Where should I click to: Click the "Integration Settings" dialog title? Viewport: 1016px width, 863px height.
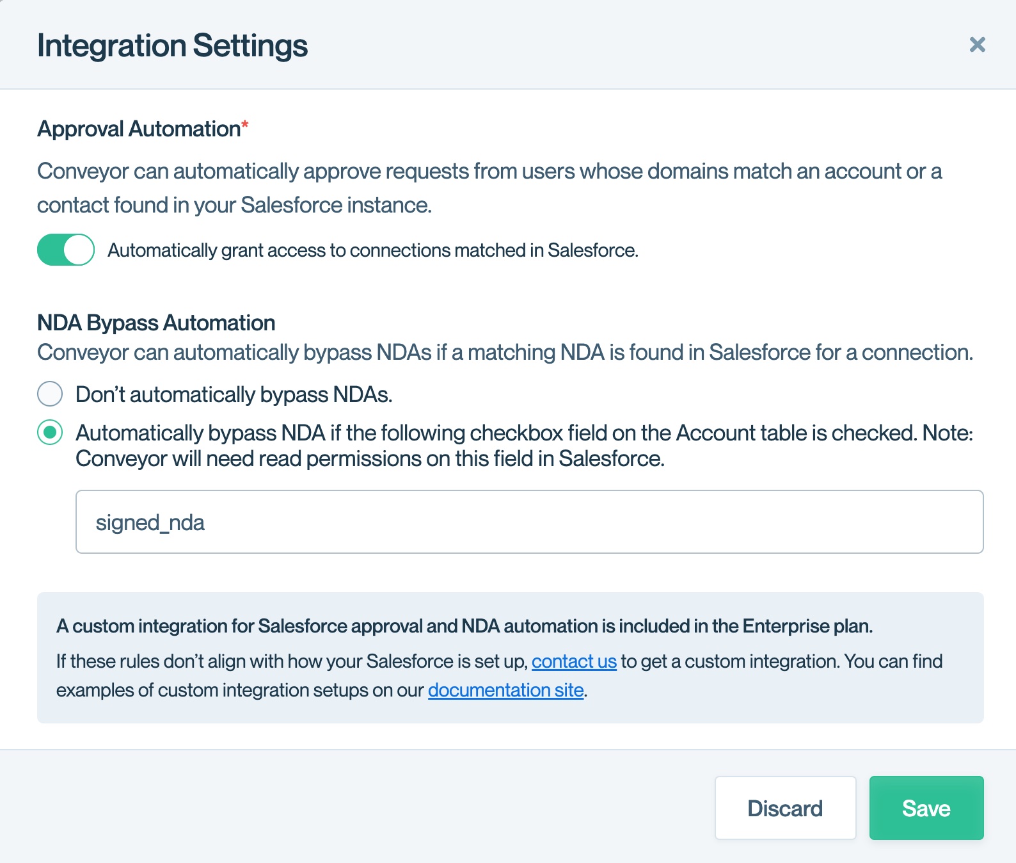(172, 46)
